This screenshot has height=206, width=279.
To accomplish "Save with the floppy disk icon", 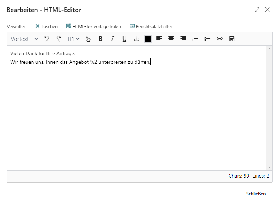I will coord(232,39).
